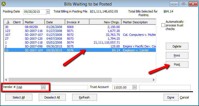
Task: Maximize the Bills Waiting to be Posted window
Action: (x=183, y=4)
